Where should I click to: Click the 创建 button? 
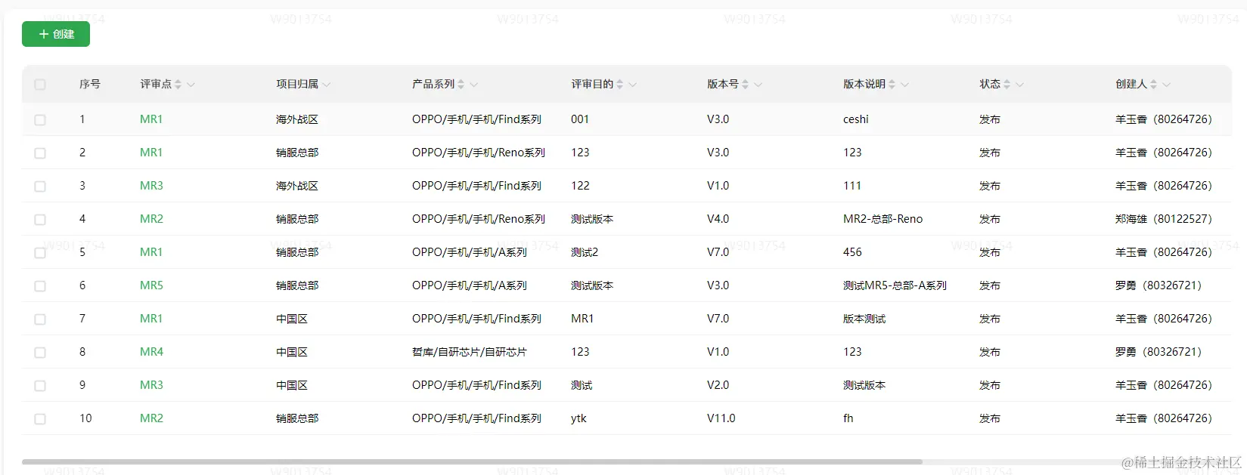click(56, 34)
